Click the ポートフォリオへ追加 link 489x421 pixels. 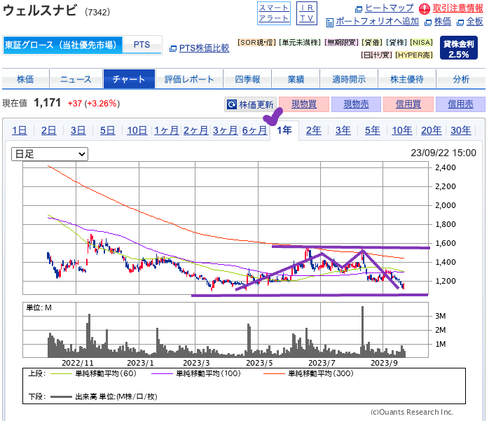click(377, 21)
